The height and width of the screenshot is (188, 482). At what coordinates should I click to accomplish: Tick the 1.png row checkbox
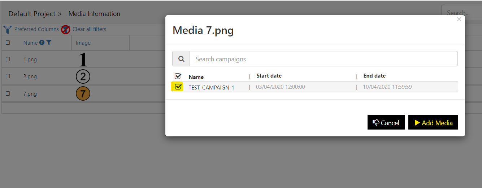(x=8, y=60)
